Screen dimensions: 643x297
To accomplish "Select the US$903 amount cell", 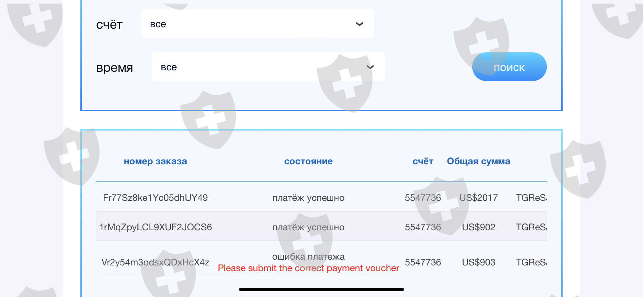I will coord(478,262).
